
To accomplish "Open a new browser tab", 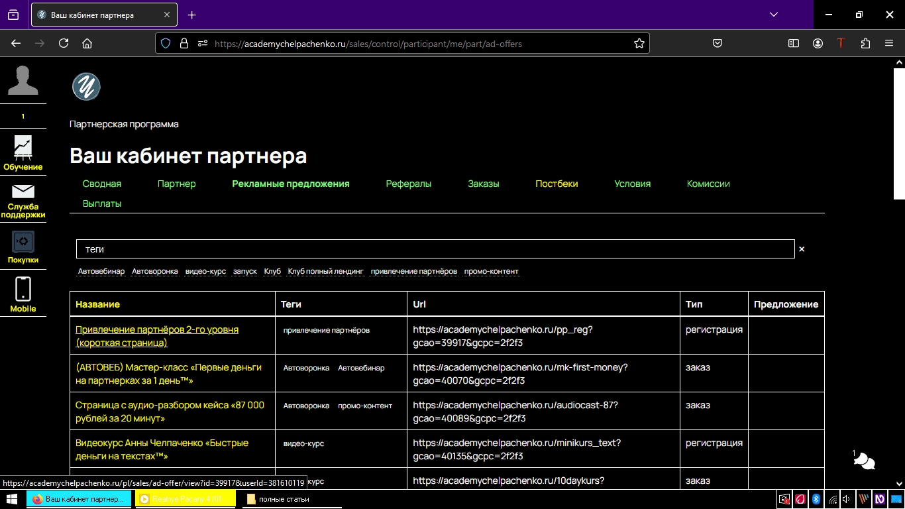I will [x=192, y=15].
